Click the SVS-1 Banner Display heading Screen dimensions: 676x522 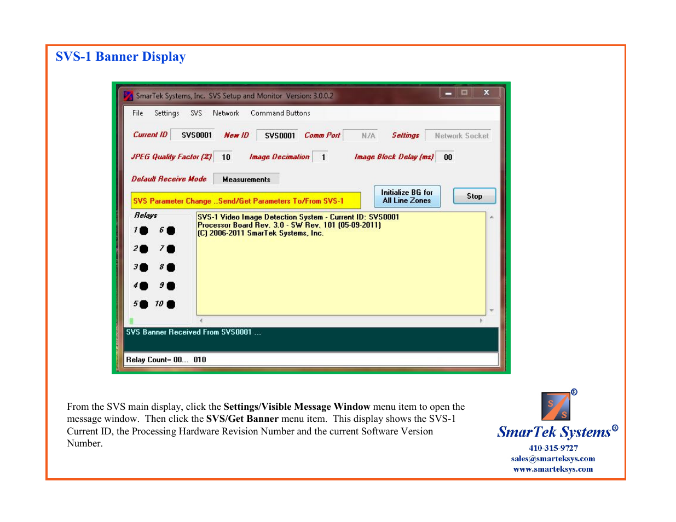pos(120,57)
